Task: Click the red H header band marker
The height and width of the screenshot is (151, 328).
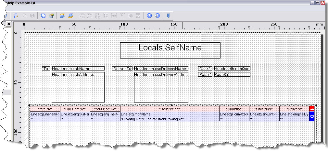Action: click(x=312, y=109)
